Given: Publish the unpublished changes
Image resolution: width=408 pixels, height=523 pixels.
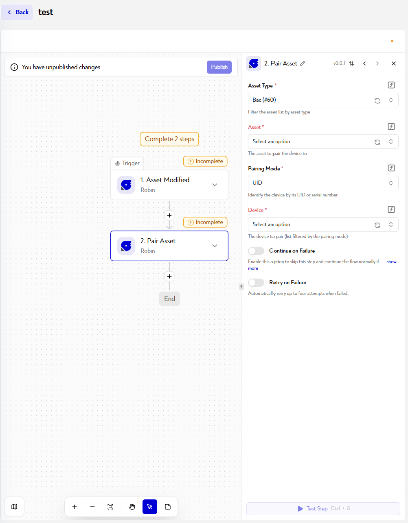Looking at the screenshot, I should (x=219, y=67).
